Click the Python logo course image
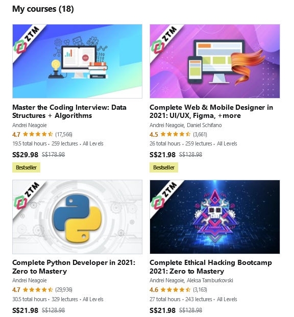 (x=77, y=217)
